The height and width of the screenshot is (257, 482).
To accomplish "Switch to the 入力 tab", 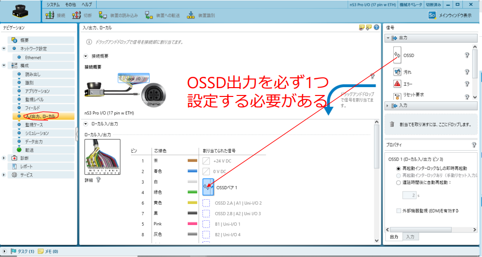I will 411,237.
